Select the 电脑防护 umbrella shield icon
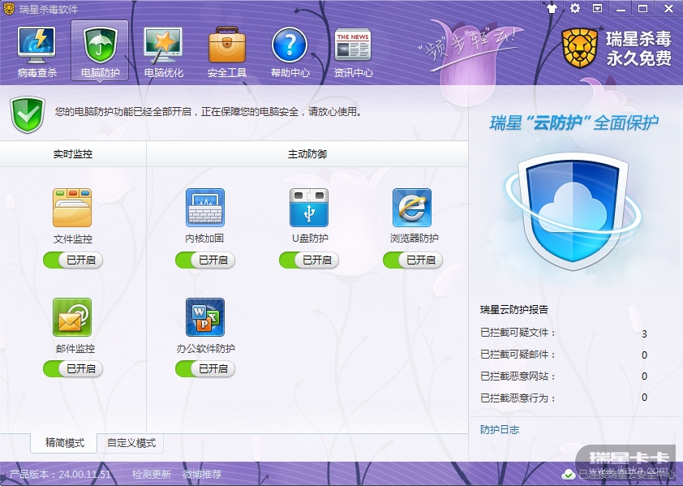This screenshot has width=683, height=486. click(101, 45)
